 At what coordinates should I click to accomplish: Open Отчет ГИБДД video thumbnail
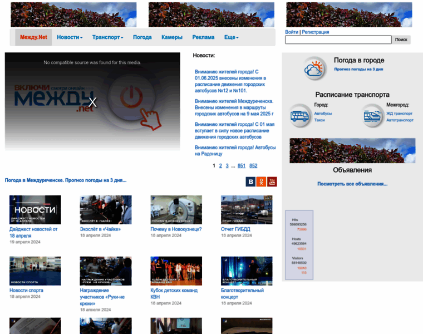point(247,210)
